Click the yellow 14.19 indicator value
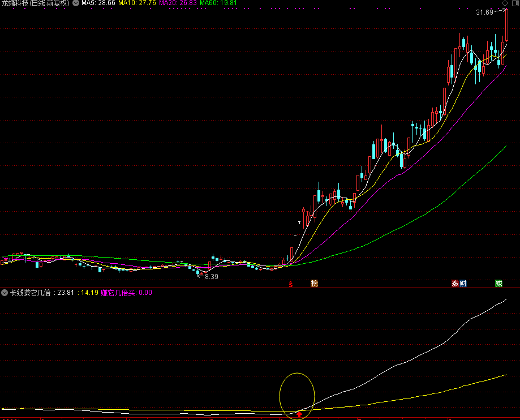 [89, 293]
